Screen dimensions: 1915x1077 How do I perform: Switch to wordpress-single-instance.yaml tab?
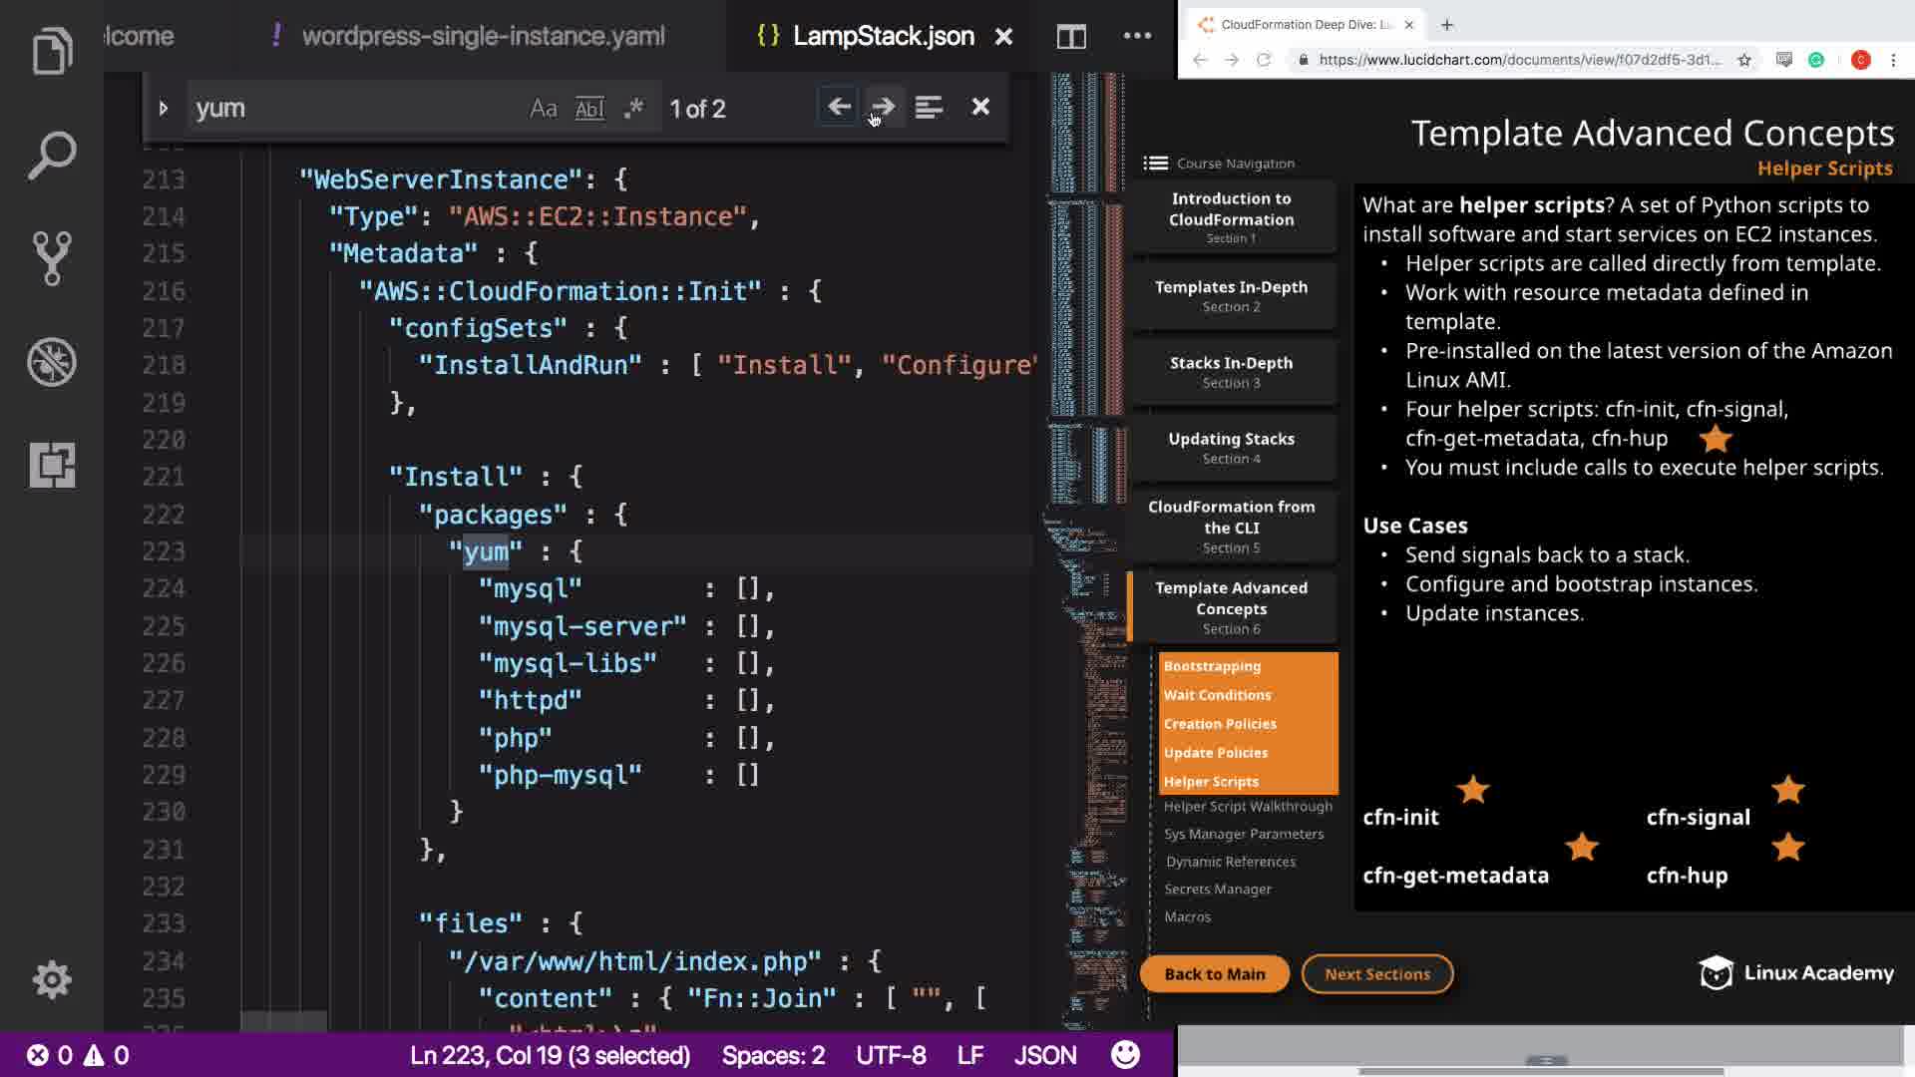pos(483,36)
